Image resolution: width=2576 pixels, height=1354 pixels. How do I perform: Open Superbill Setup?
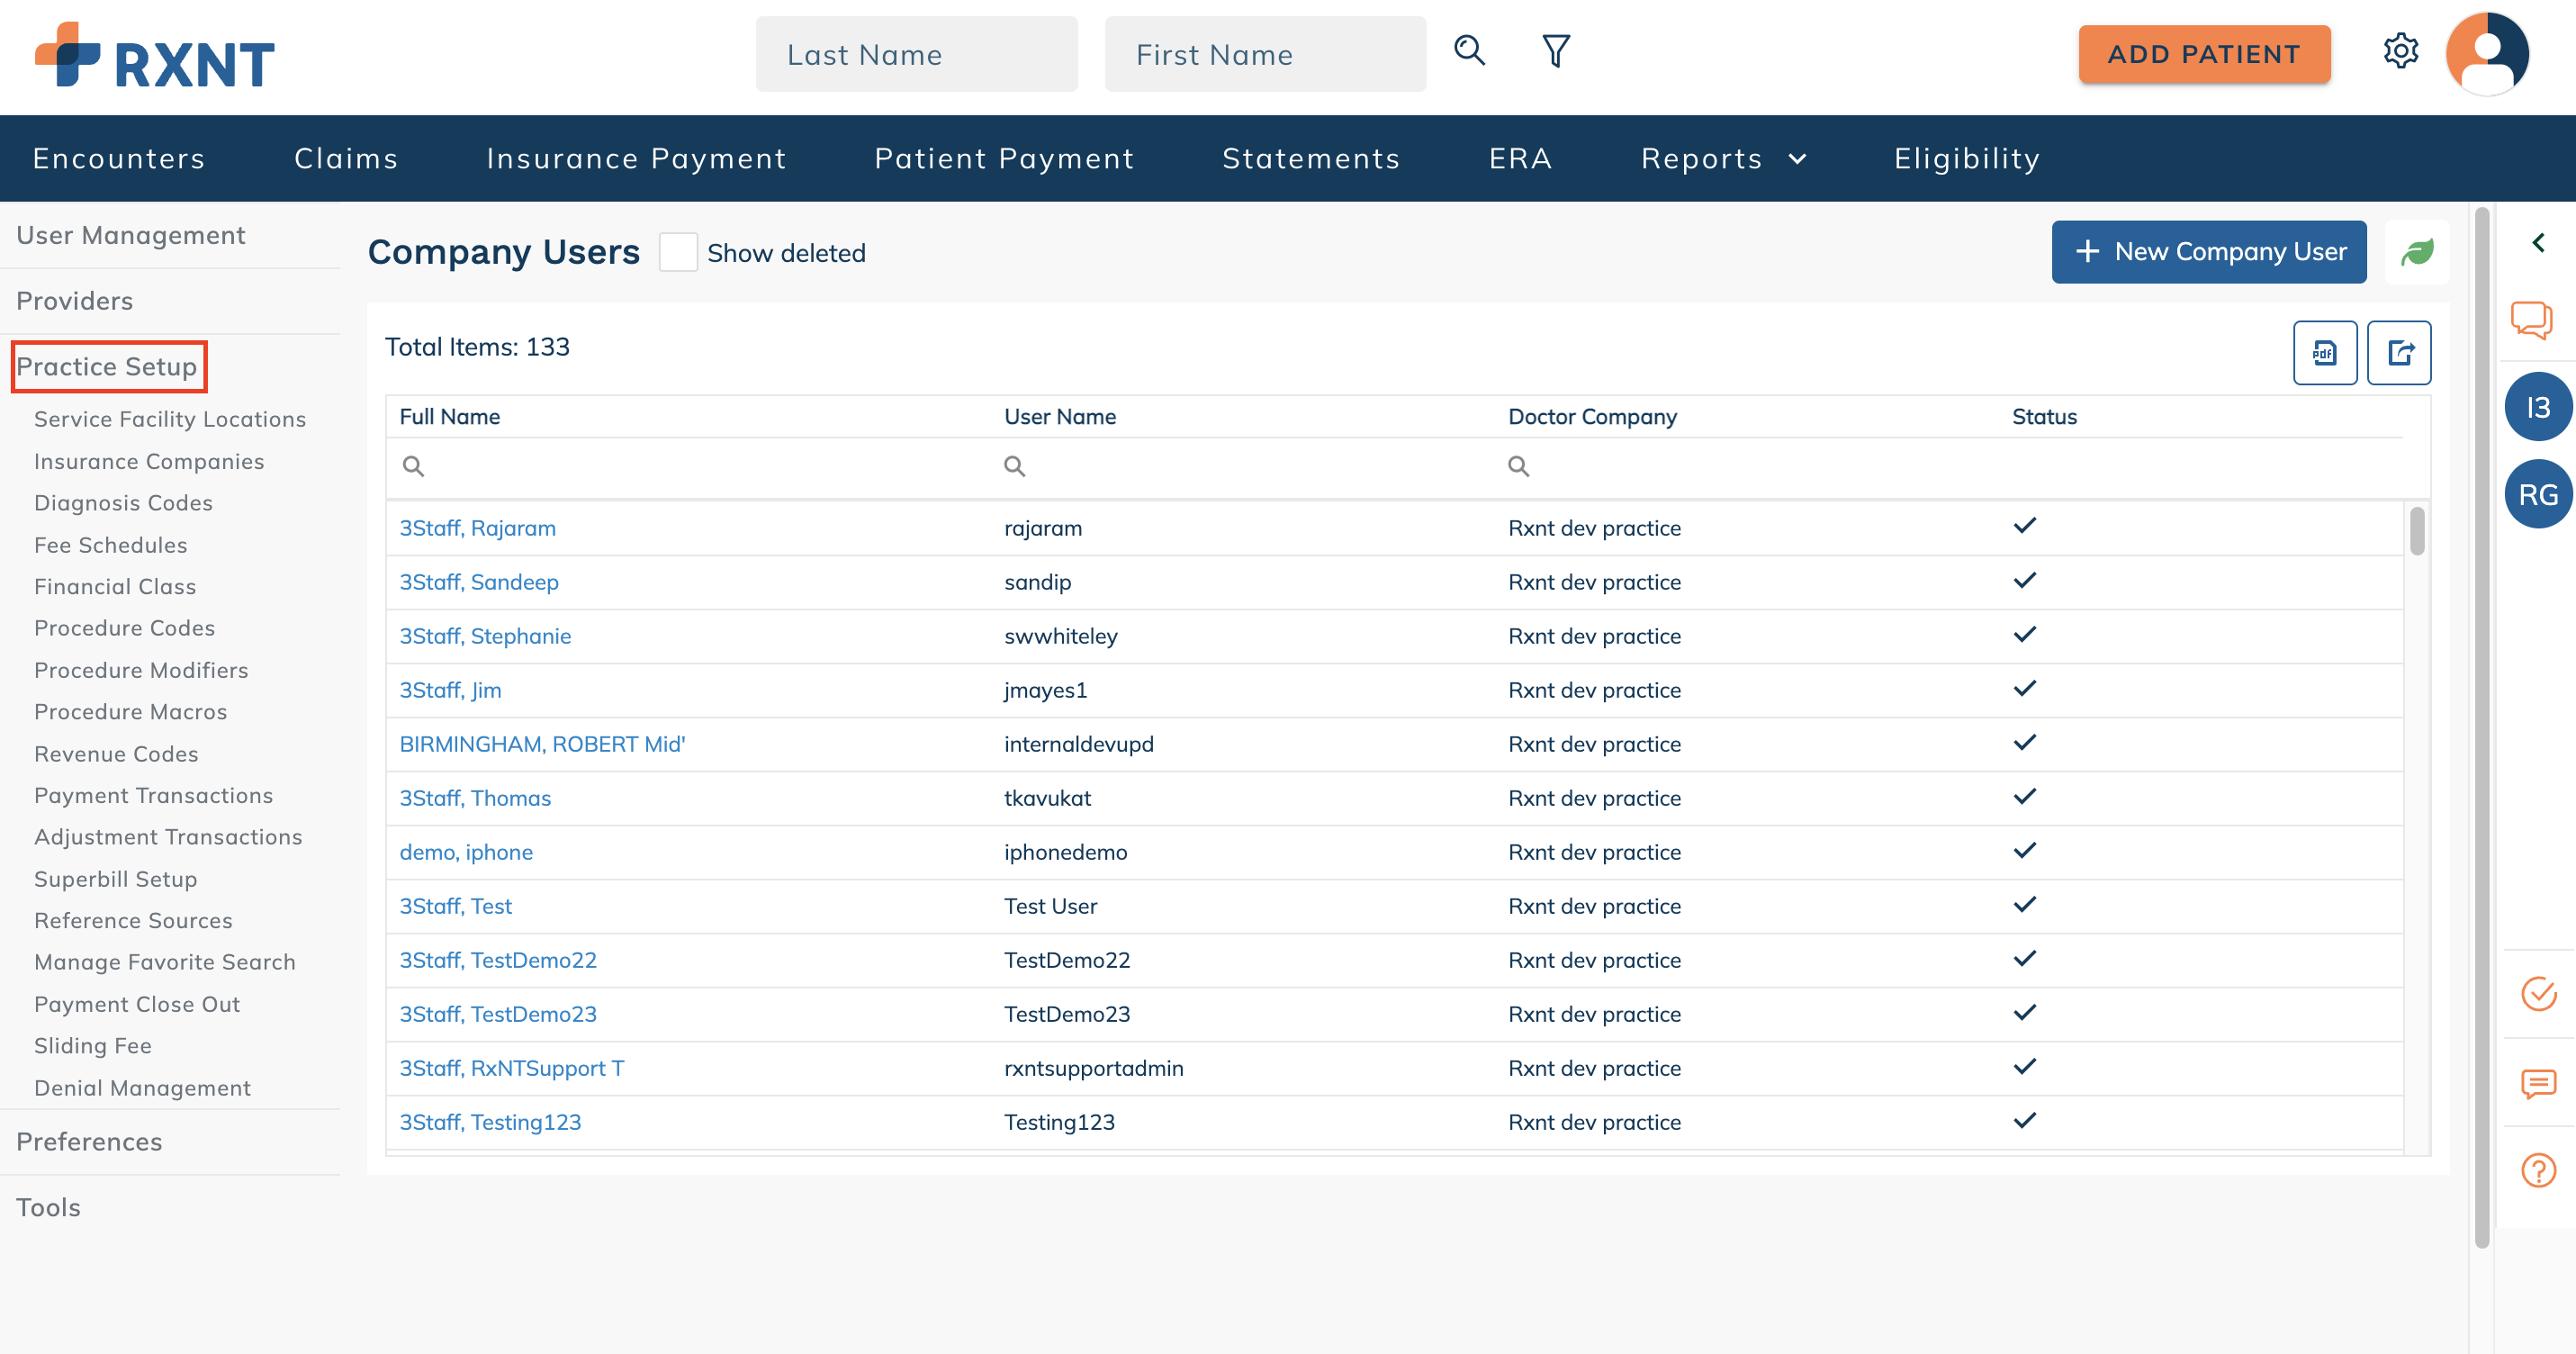(x=115, y=879)
